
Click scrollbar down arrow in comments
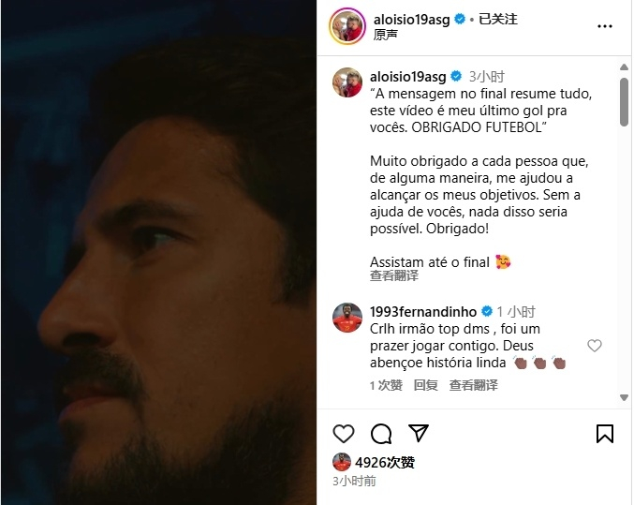pos(624,397)
